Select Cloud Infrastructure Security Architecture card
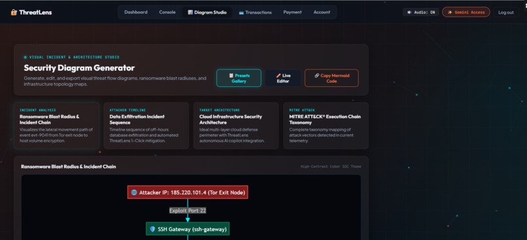The image size is (527, 240). (x=236, y=126)
